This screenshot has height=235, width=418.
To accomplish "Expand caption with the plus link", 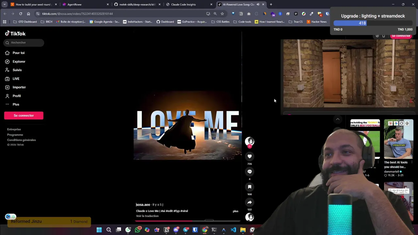I will pyautogui.click(x=235, y=211).
